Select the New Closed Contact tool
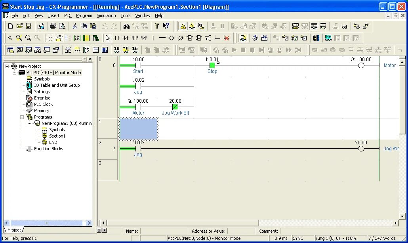Viewport: 408px width, 243px height. 126,38
